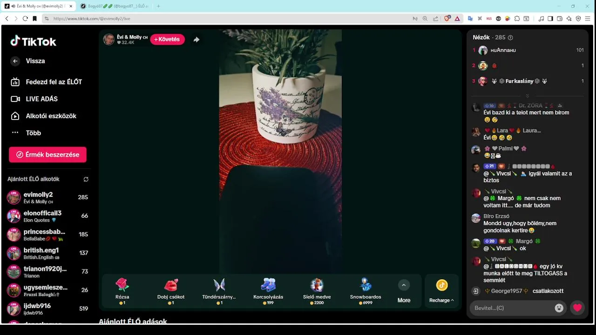This screenshot has width=596, height=335.
Task: Click HLS downloader extension
Action: click(489, 19)
